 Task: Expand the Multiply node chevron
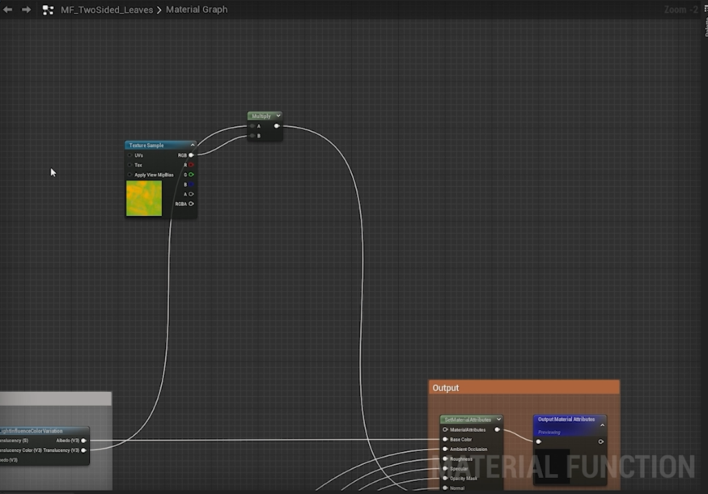tap(278, 116)
